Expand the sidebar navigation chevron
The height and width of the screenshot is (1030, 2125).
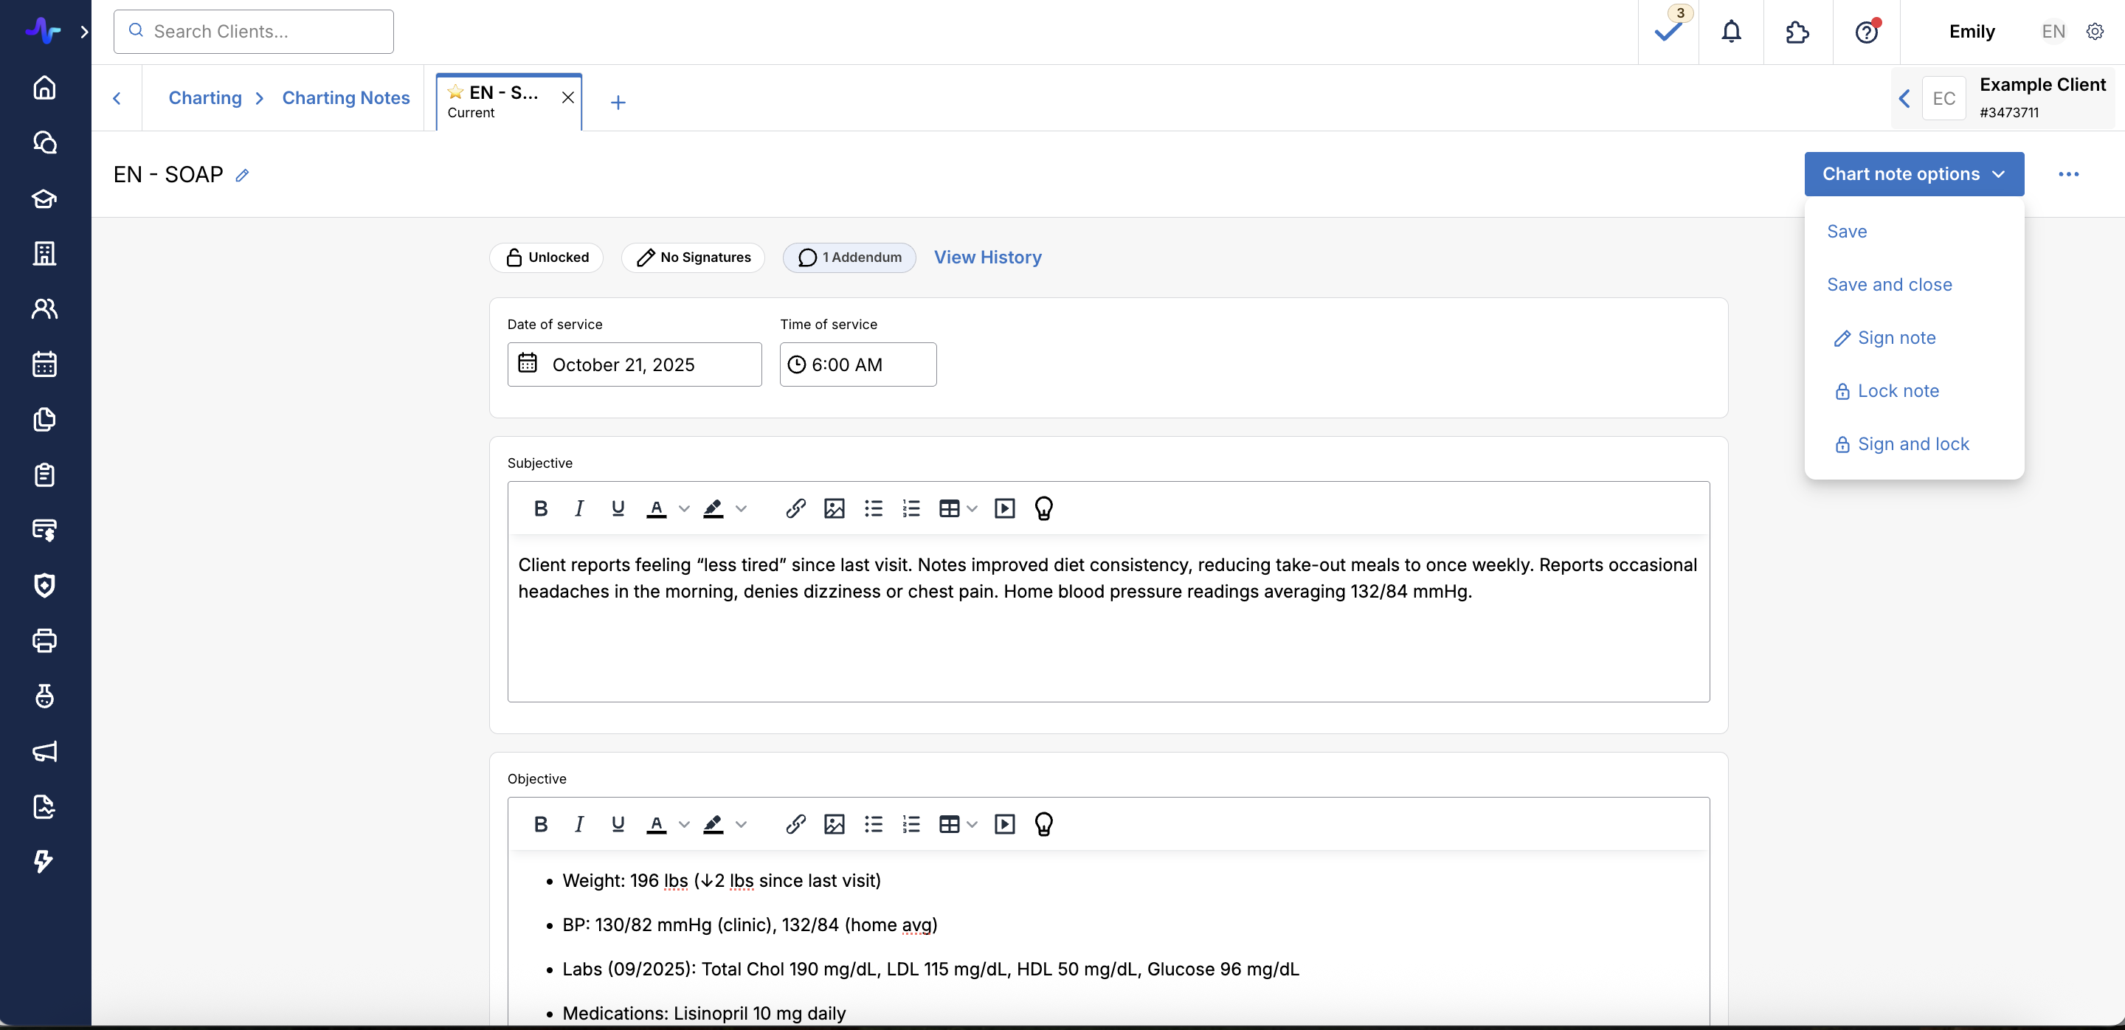[84, 32]
